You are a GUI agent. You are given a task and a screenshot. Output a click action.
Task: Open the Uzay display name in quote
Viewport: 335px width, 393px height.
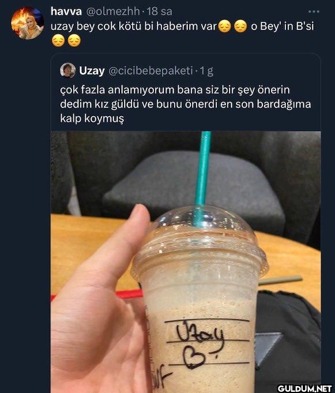[x=92, y=71]
